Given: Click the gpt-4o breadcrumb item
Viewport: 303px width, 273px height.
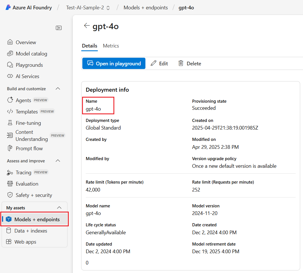Looking at the screenshot, I should tap(186, 8).
